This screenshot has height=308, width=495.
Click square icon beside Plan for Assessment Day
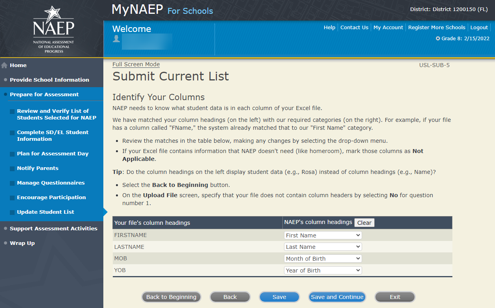[x=13, y=154]
